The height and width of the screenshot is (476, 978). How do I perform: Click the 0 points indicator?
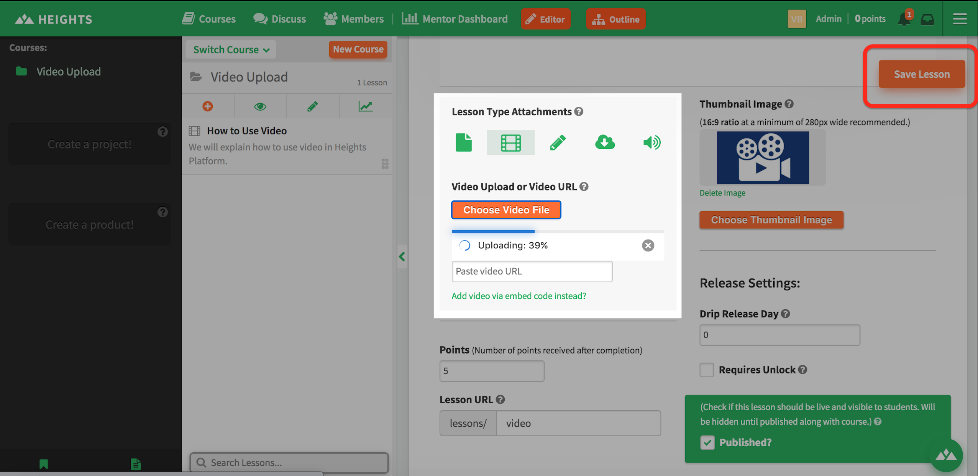coord(870,19)
